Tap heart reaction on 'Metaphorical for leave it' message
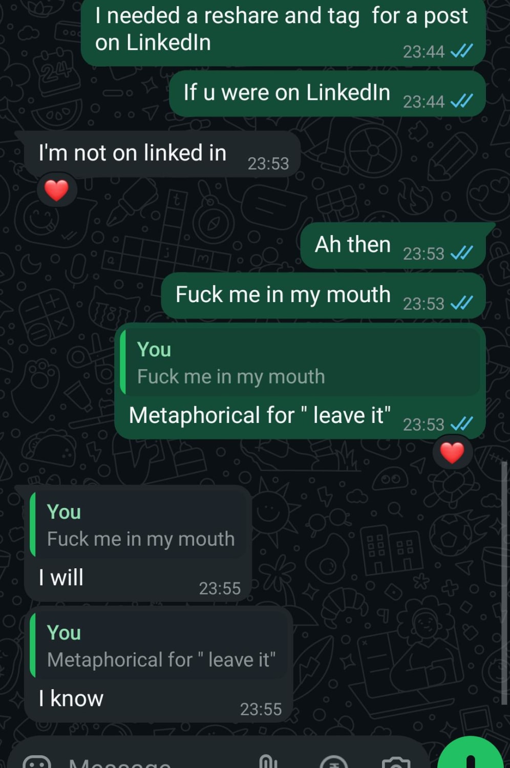Viewport: 510px width, 768px height. [x=452, y=453]
